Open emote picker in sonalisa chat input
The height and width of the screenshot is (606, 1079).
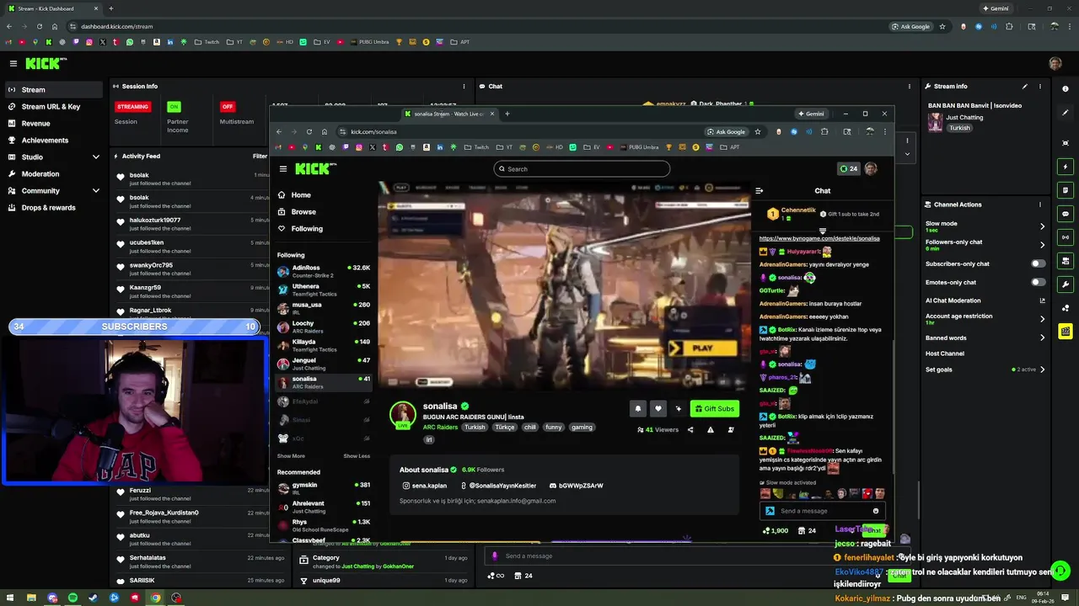(x=876, y=511)
